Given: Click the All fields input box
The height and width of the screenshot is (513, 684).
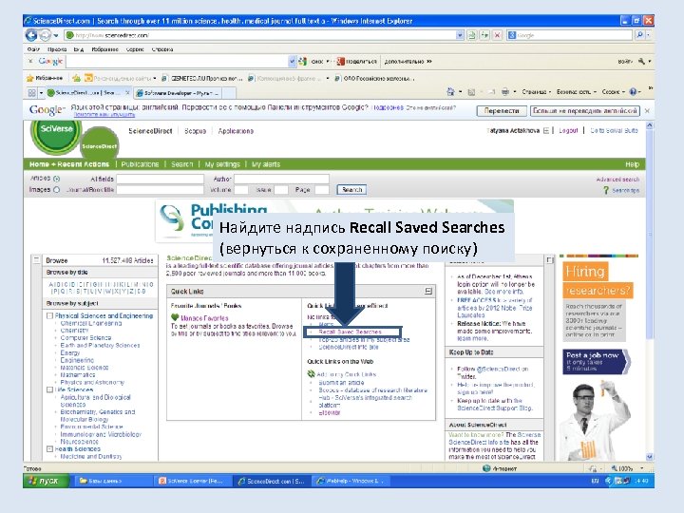Looking at the screenshot, I should pos(161,179).
